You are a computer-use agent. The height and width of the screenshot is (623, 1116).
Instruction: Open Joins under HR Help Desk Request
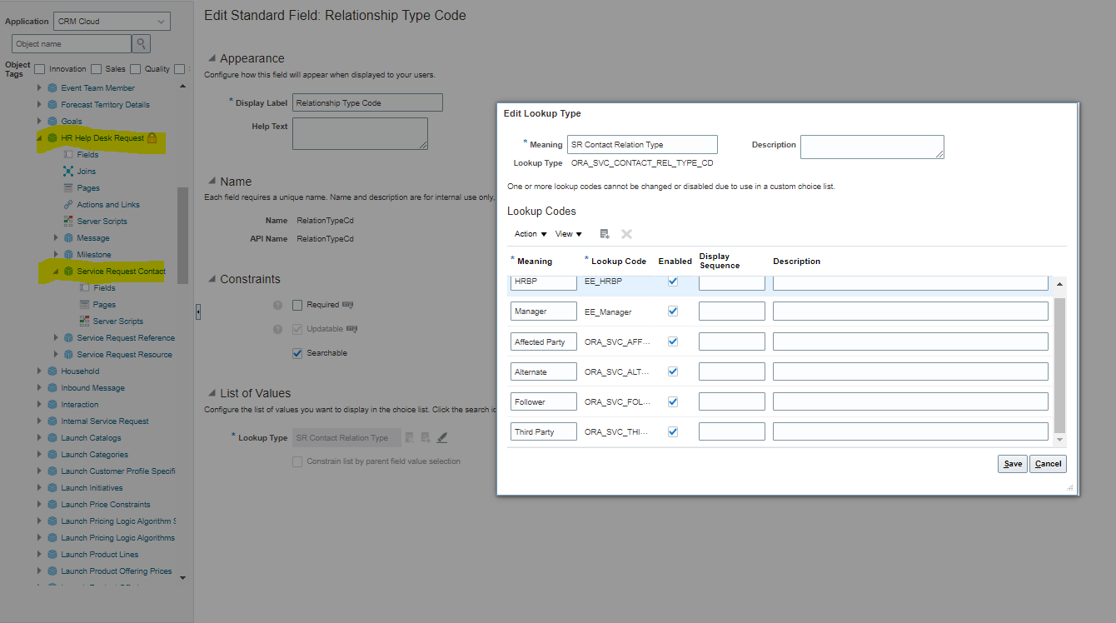click(x=87, y=171)
